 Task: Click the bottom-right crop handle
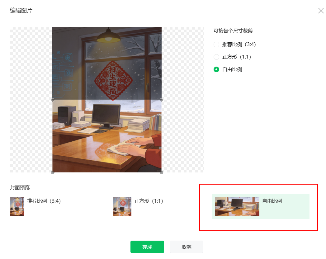pyautogui.click(x=162, y=172)
